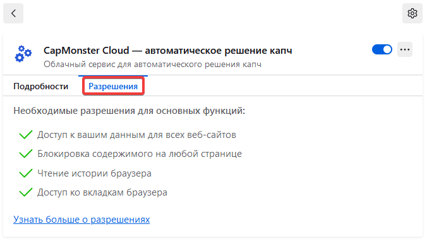Click green checkmark beside Чтение истории браузера
Viewport: 427px width, 243px height.
26,173
